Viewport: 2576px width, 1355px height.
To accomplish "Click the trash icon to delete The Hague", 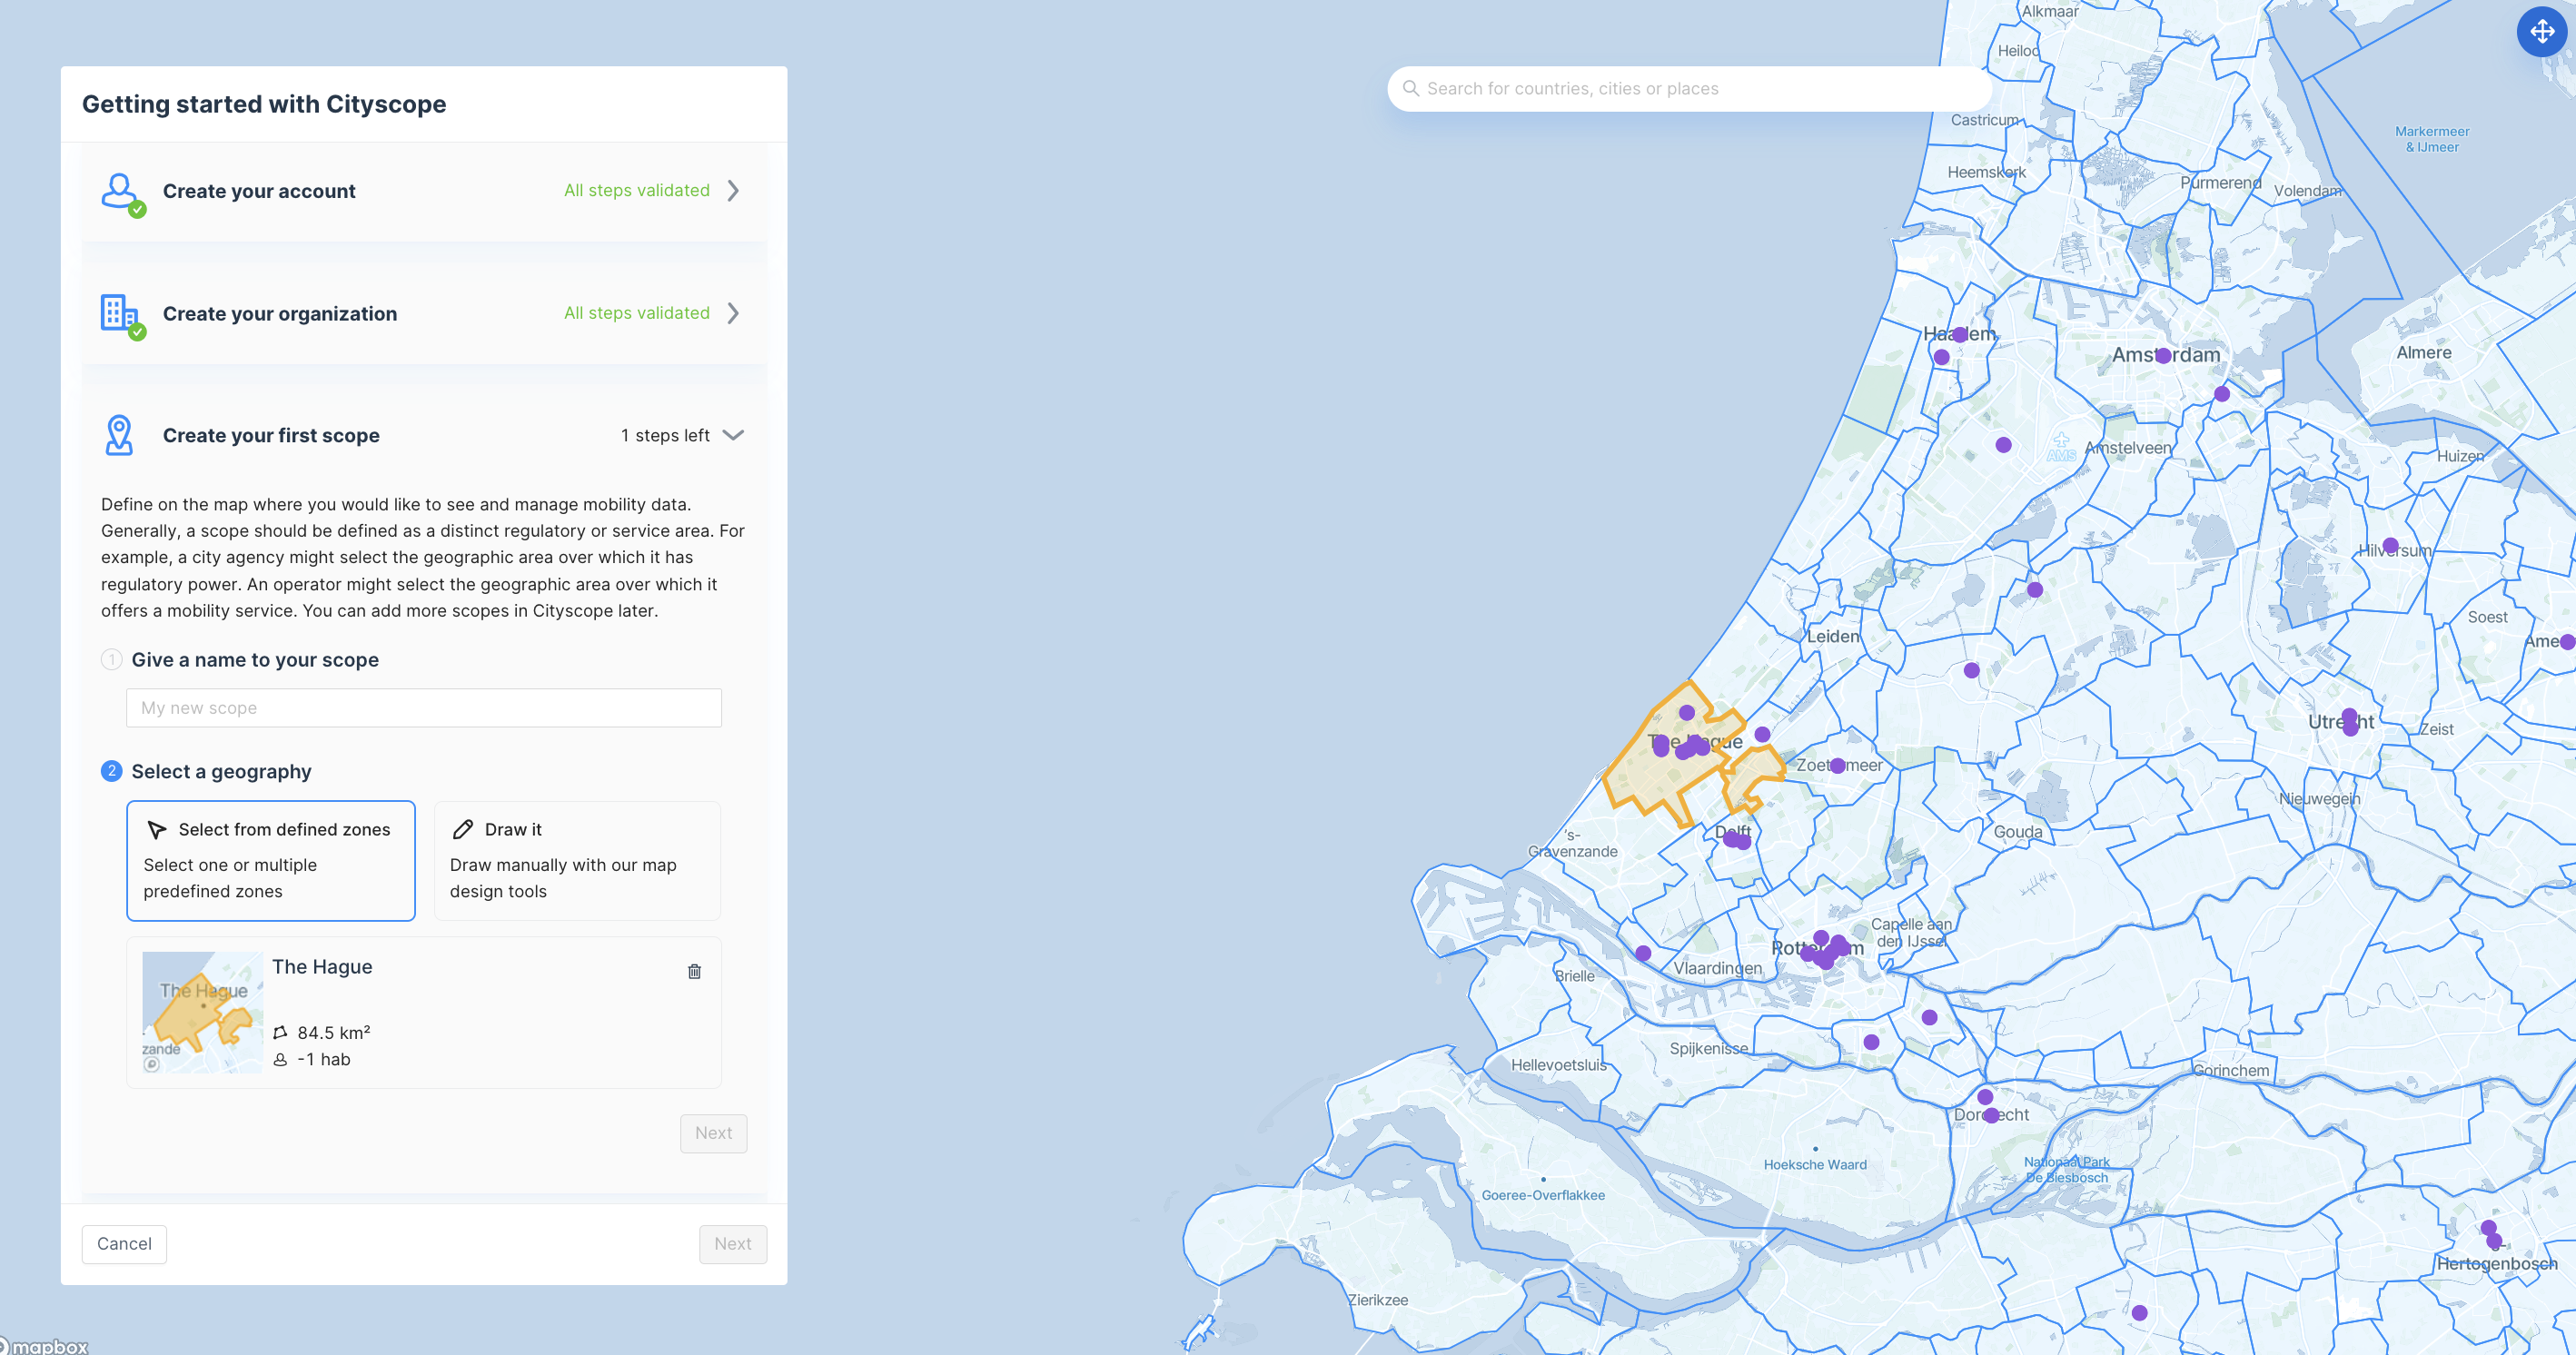I will (x=694, y=971).
